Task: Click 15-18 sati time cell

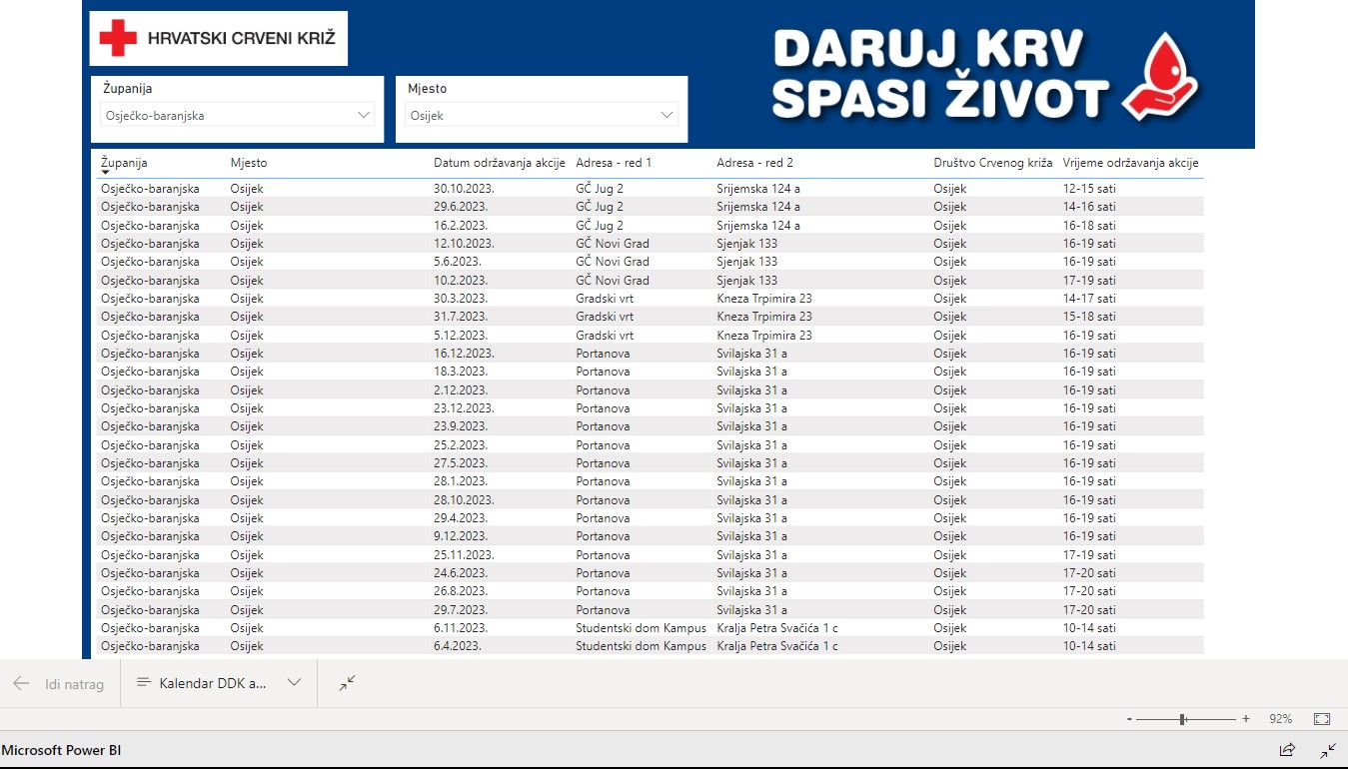Action: (x=1089, y=317)
